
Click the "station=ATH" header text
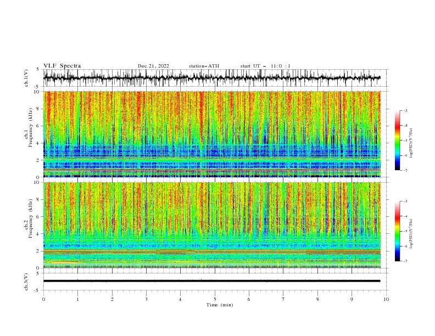(x=204, y=66)
